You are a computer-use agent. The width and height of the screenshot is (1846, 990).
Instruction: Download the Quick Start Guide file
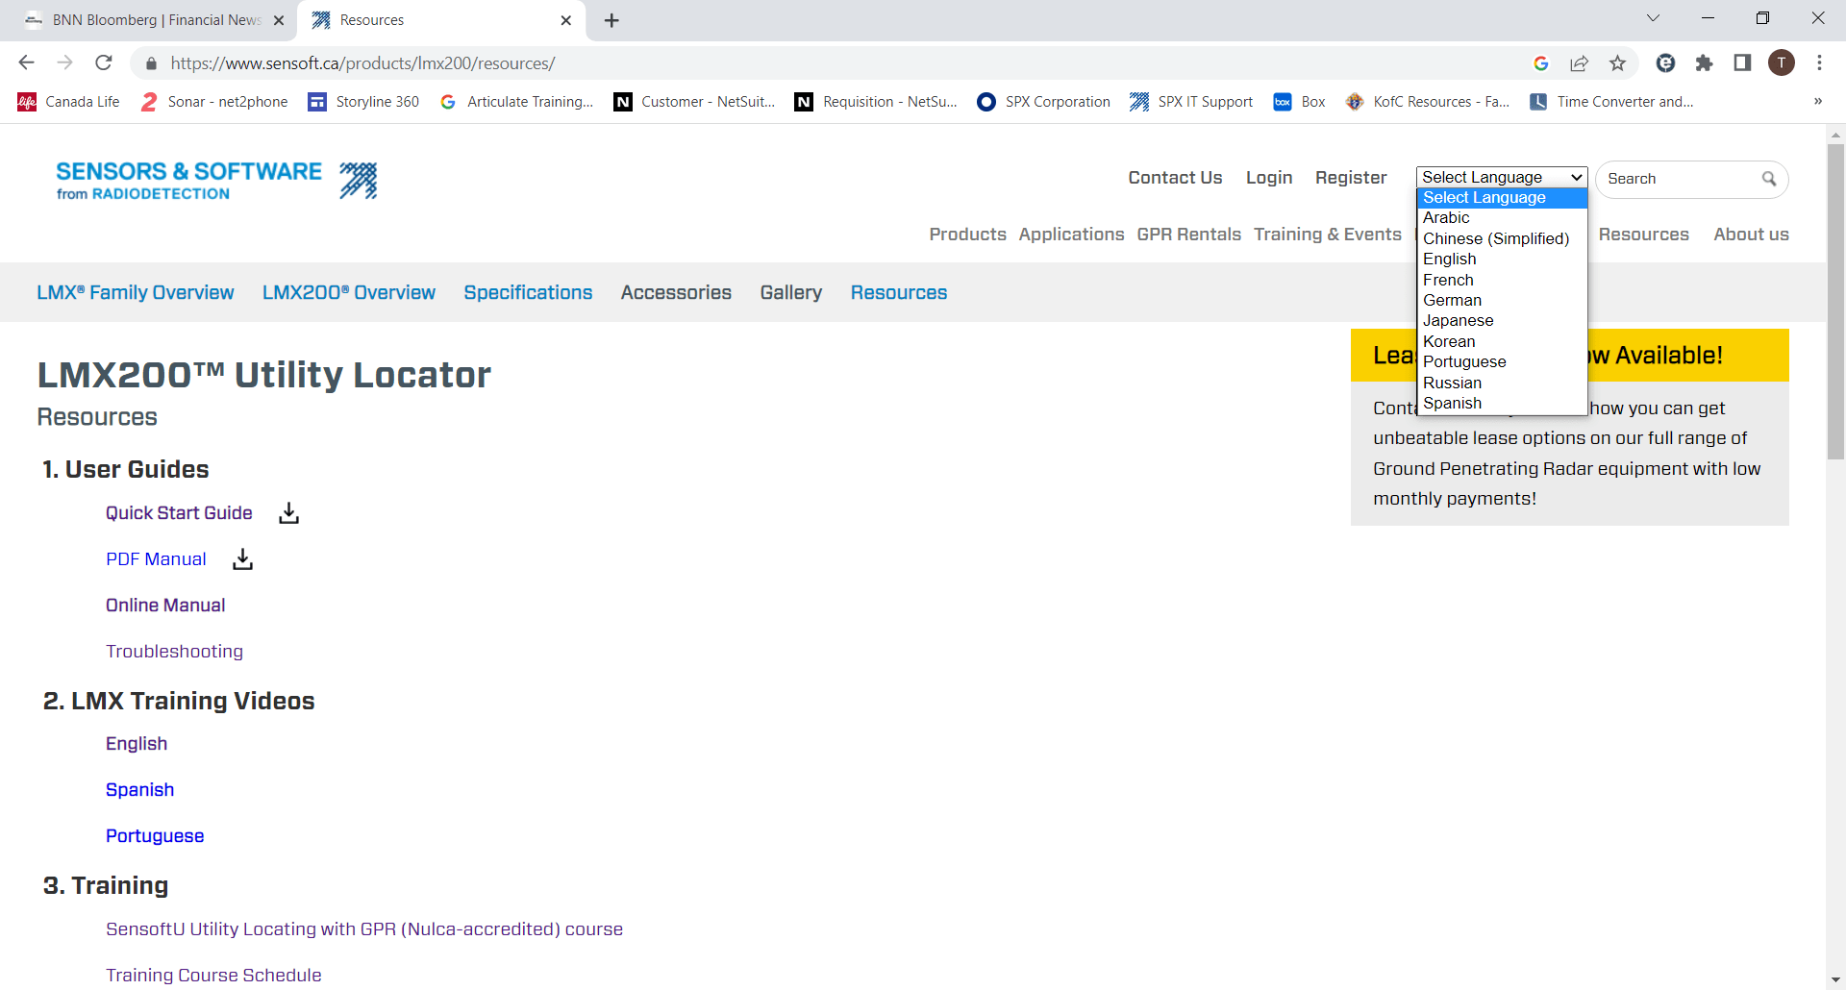(288, 513)
